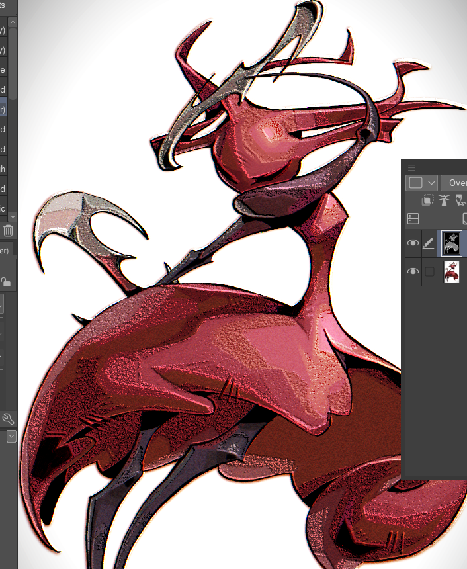Open the wrench settings icon in left panel
Viewport: 467px width, 569px height.
click(x=8, y=419)
